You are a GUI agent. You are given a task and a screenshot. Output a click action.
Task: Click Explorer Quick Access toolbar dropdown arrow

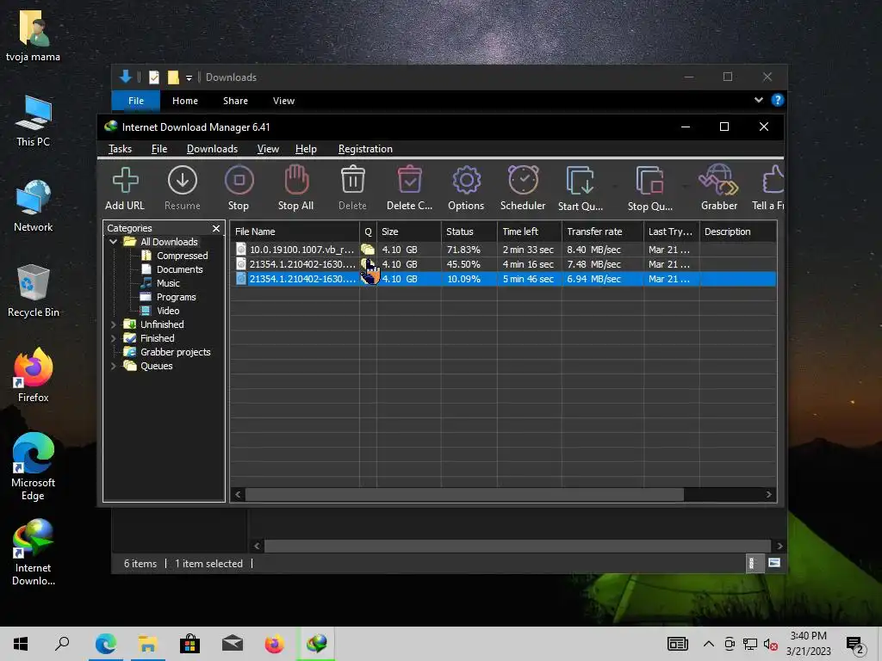(189, 77)
